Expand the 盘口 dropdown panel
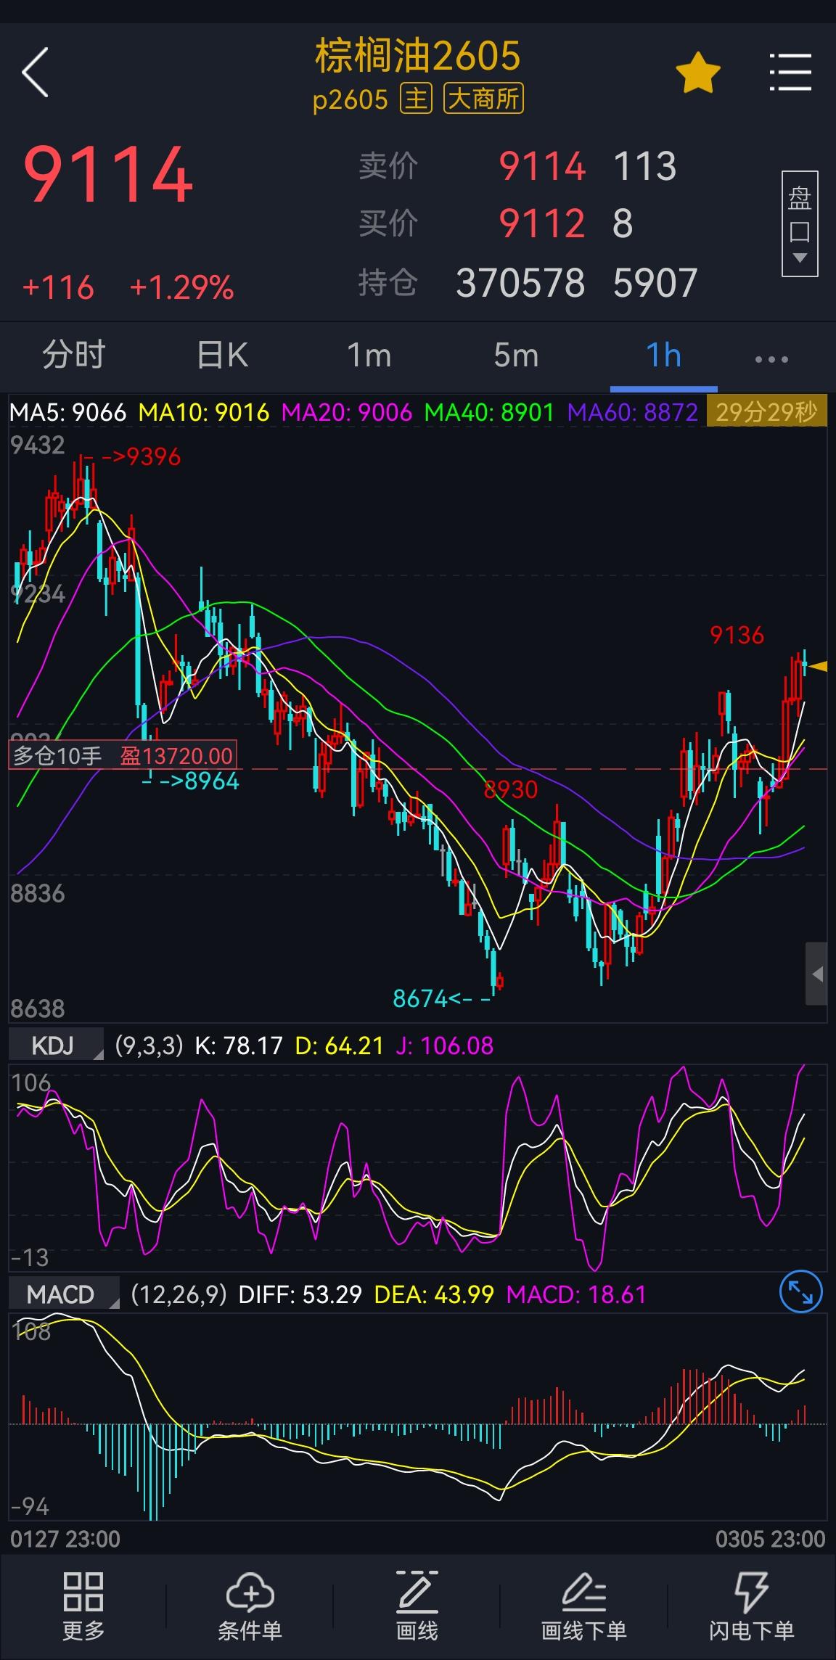 pos(800,223)
